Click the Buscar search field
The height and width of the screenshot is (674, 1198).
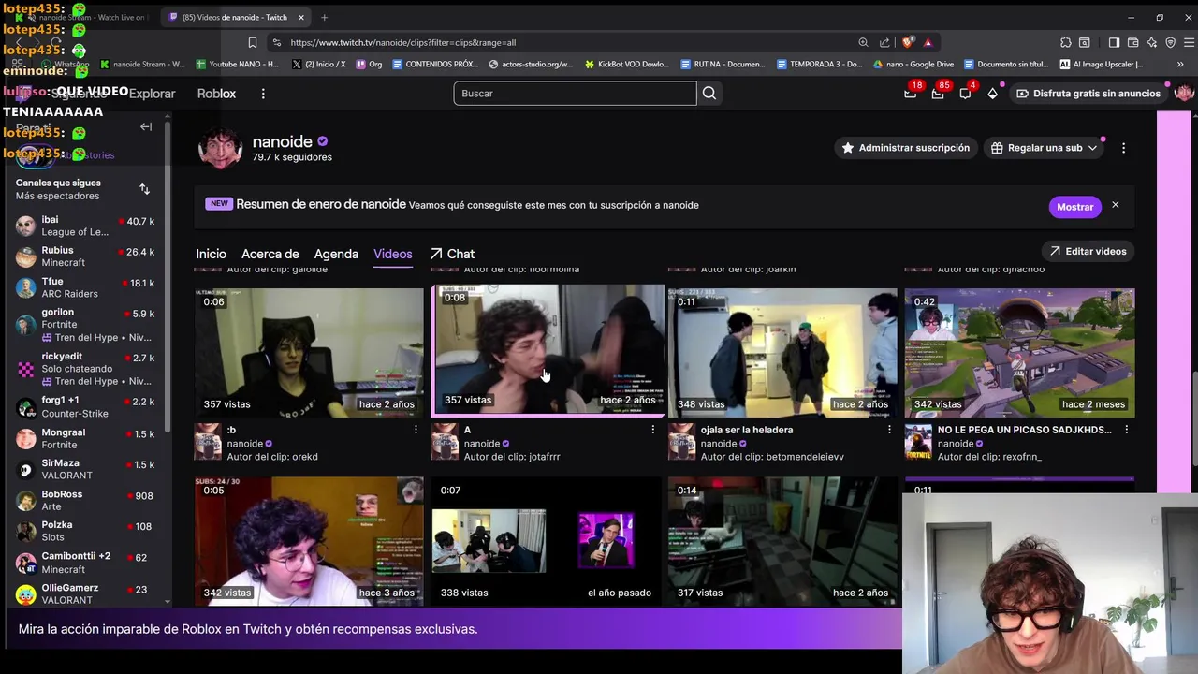click(x=575, y=94)
